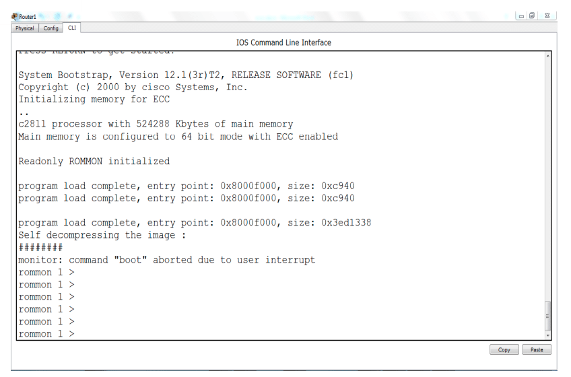Click line with size: 0x3ed1338
This screenshot has width=571, height=377.
click(x=195, y=223)
